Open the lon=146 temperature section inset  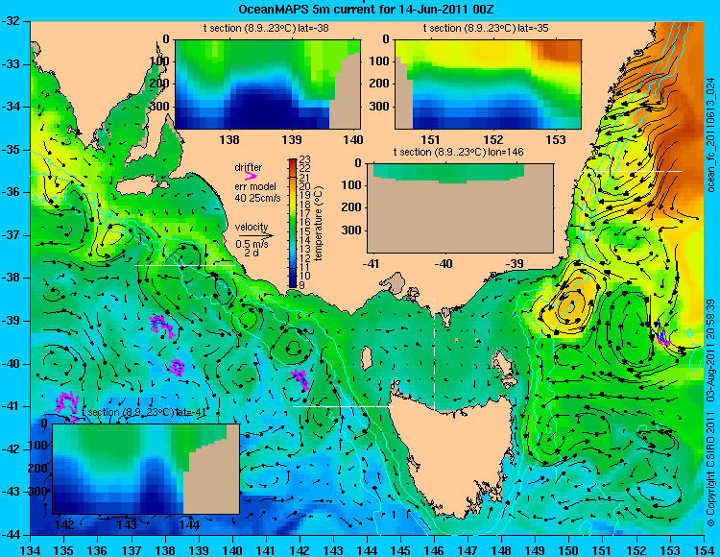[x=460, y=207]
